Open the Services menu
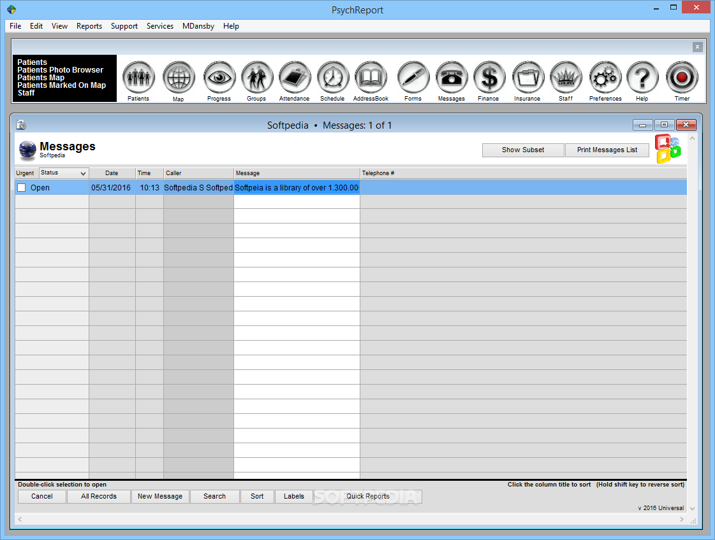 point(159,26)
